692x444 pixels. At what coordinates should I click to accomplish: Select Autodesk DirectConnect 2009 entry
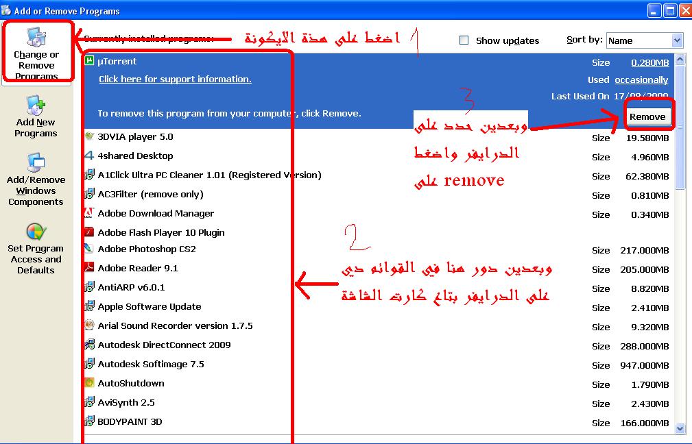point(379,345)
